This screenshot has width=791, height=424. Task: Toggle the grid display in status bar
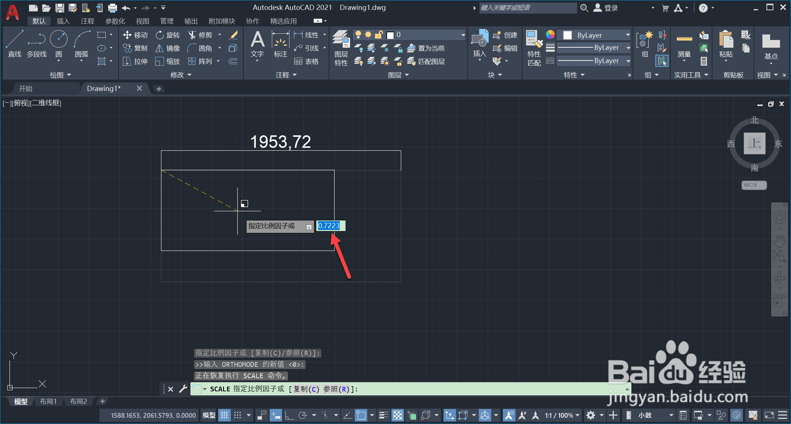224,415
